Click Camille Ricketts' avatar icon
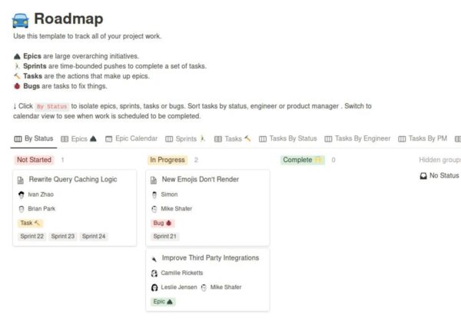The image size is (461, 322). 154,273
